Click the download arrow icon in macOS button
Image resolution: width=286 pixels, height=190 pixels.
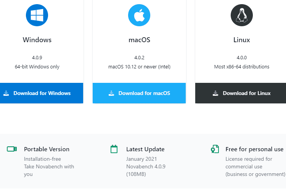point(111,93)
